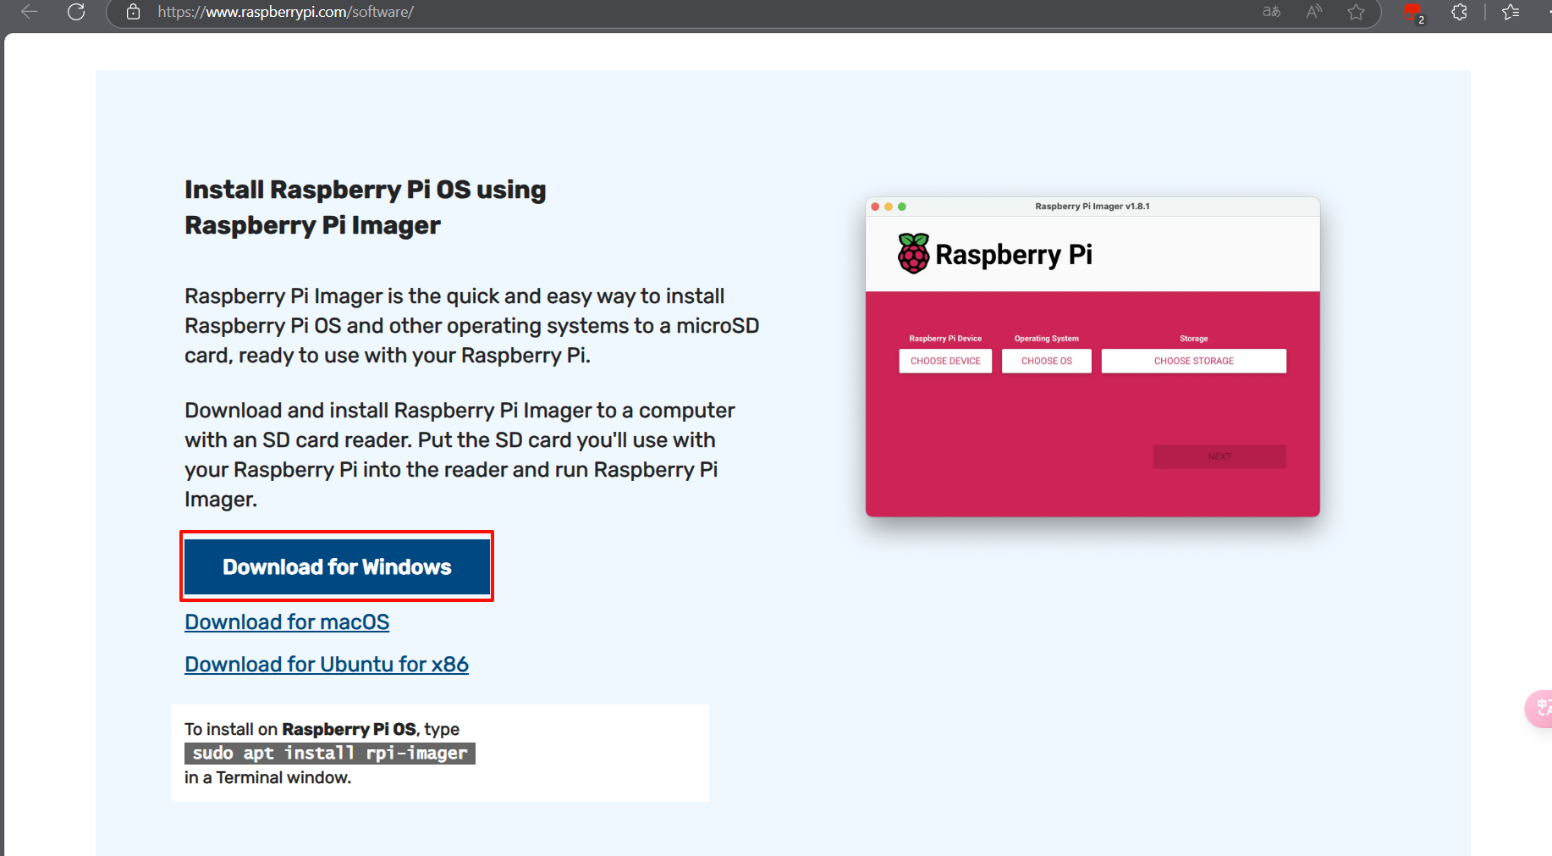The image size is (1552, 856).
Task: Click the sudo apt install rpi-imager command
Action: 330,753
